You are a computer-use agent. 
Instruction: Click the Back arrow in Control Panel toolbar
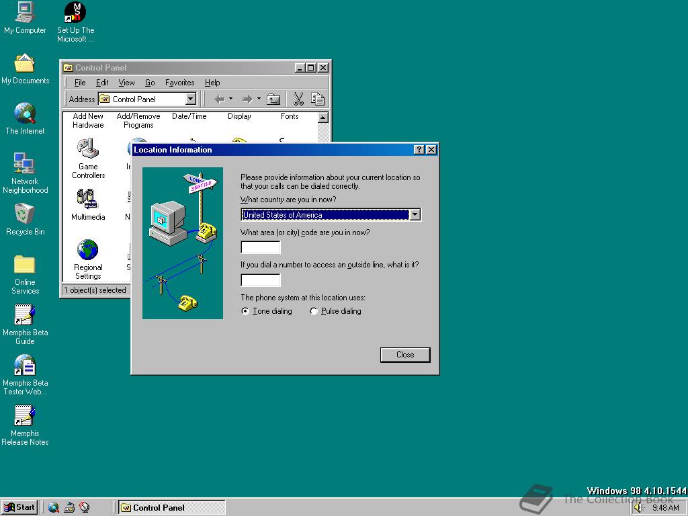click(220, 99)
